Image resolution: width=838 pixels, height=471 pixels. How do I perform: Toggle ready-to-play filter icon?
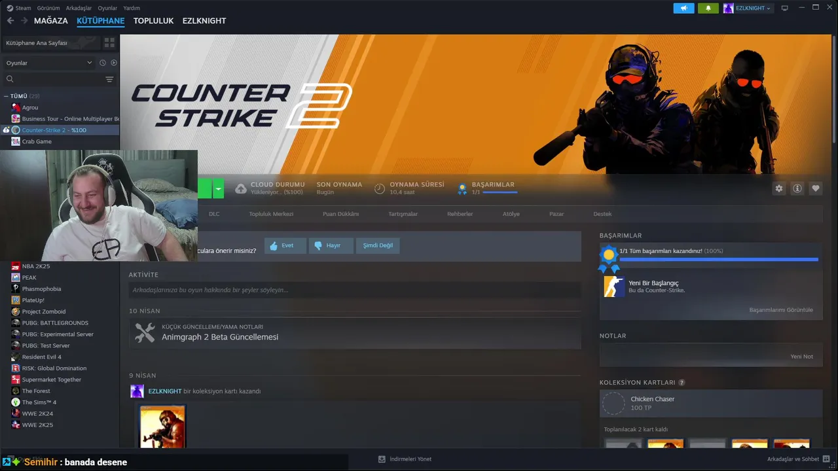tap(114, 63)
